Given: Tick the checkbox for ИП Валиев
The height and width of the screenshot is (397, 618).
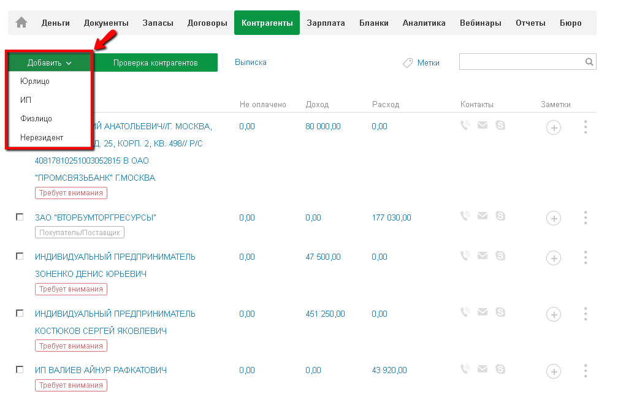Looking at the screenshot, I should click(x=20, y=369).
